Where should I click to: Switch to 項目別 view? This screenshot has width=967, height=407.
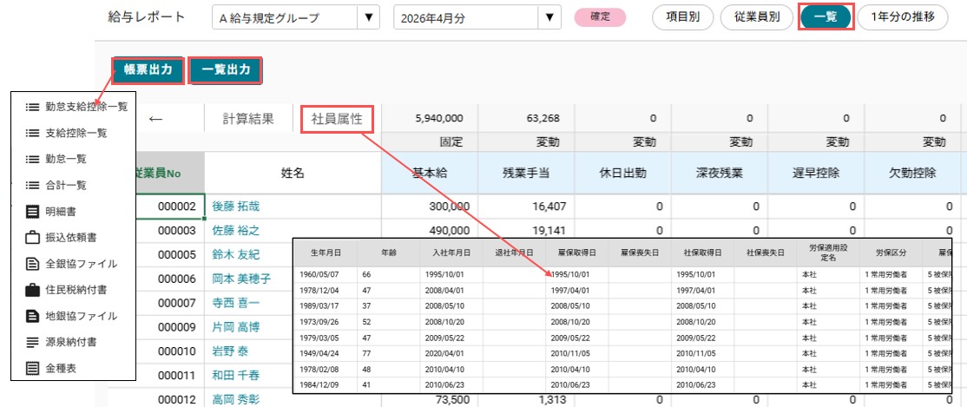point(682,17)
